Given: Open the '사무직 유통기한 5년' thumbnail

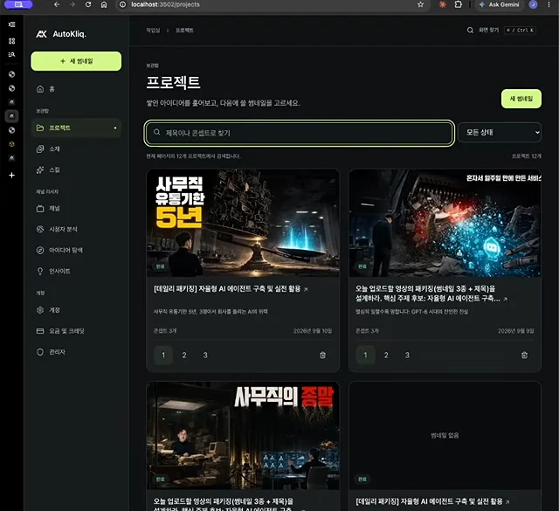Looking at the screenshot, I should point(243,223).
